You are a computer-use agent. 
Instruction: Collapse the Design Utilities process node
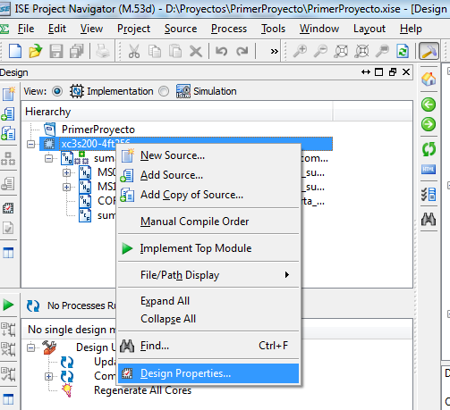[31, 347]
